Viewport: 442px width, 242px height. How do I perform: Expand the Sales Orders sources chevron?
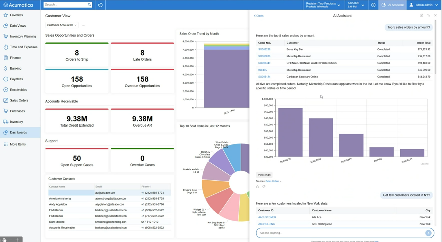pos(280,181)
